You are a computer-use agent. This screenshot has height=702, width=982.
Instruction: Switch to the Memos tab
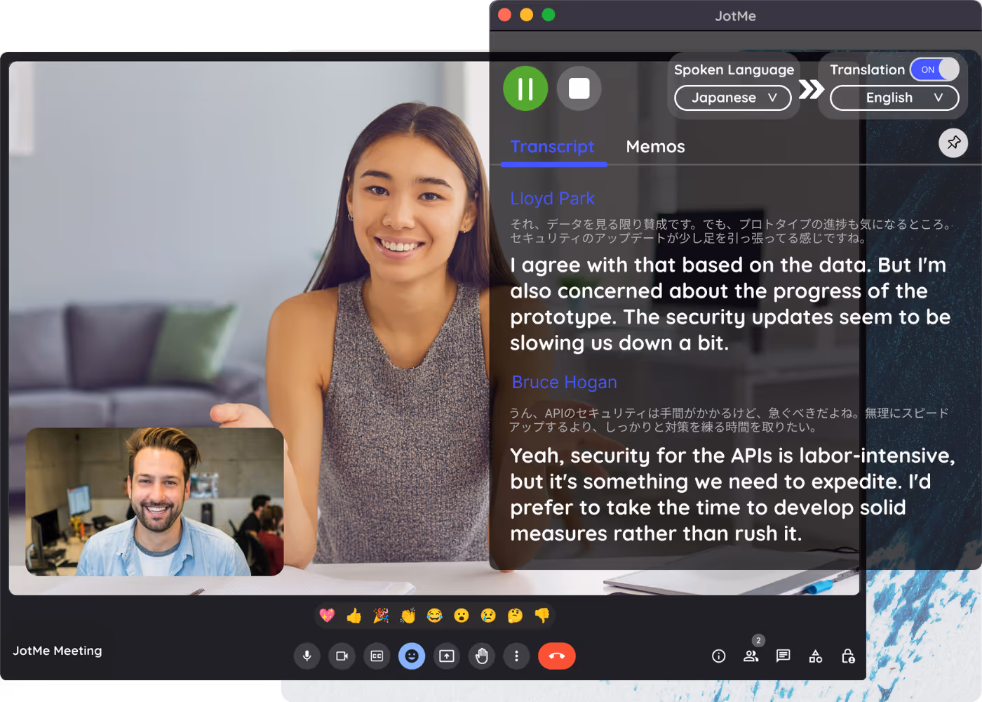(655, 147)
